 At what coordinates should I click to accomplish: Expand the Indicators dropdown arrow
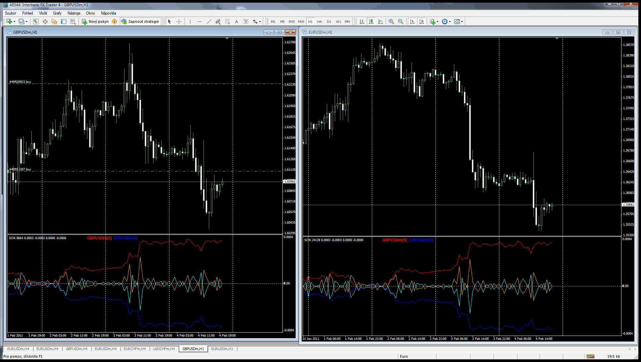[438, 22]
